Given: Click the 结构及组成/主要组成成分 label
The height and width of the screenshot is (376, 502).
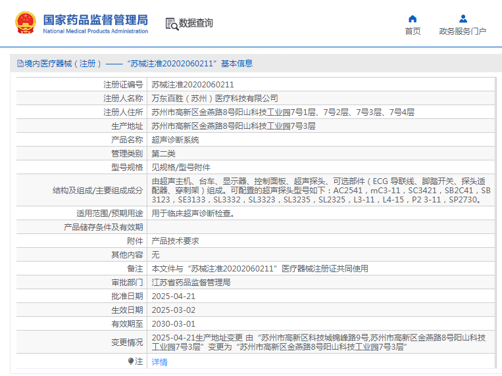Looking at the screenshot, I should 97,191.
